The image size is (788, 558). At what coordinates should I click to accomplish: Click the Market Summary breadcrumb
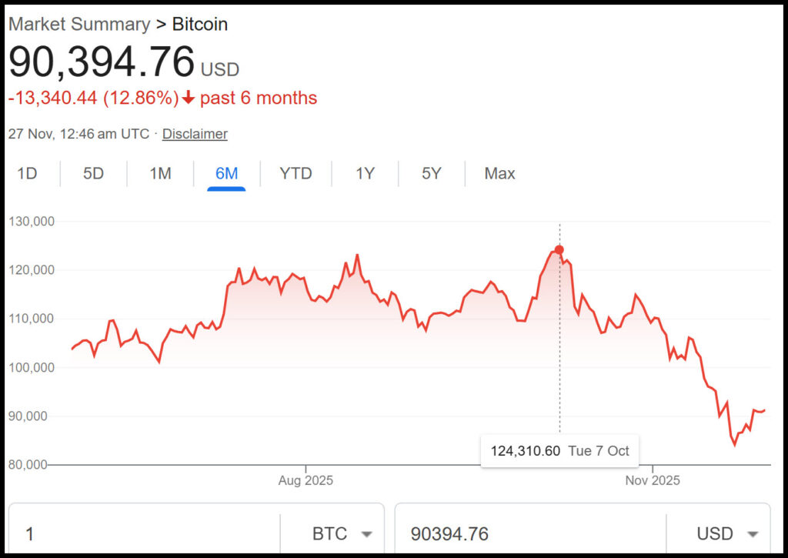79,24
